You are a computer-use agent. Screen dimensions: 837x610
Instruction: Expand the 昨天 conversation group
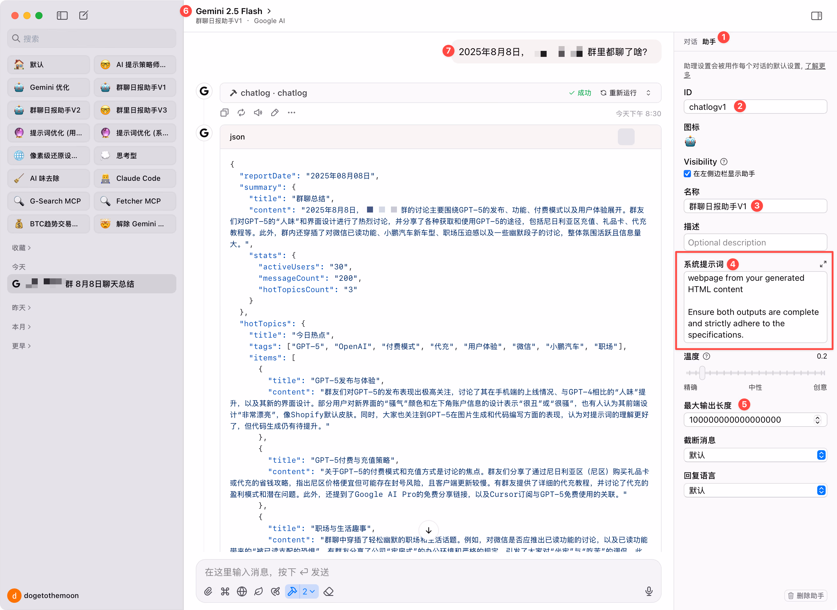point(21,308)
